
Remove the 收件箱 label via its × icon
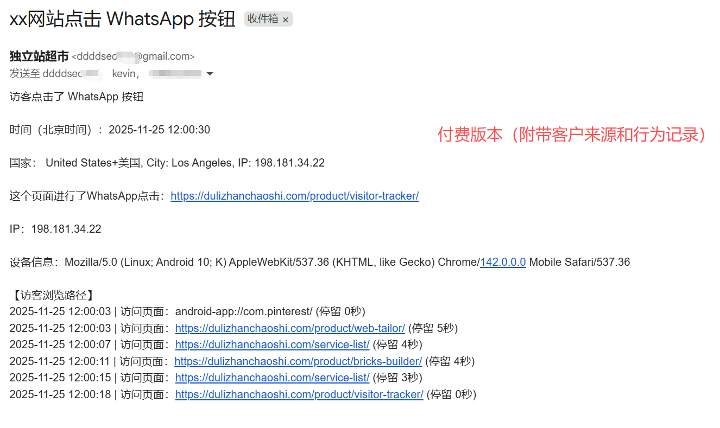286,20
